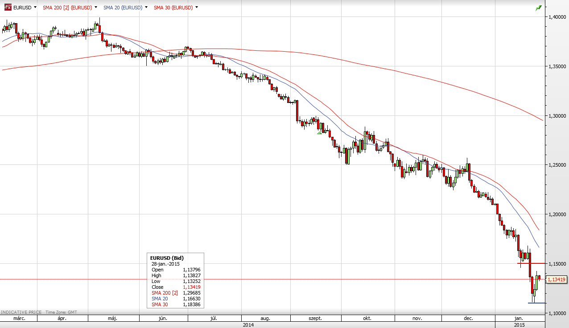Click the Fx instrument icon beside EURUSD
This screenshot has width=569, height=328.
coord(8,8)
